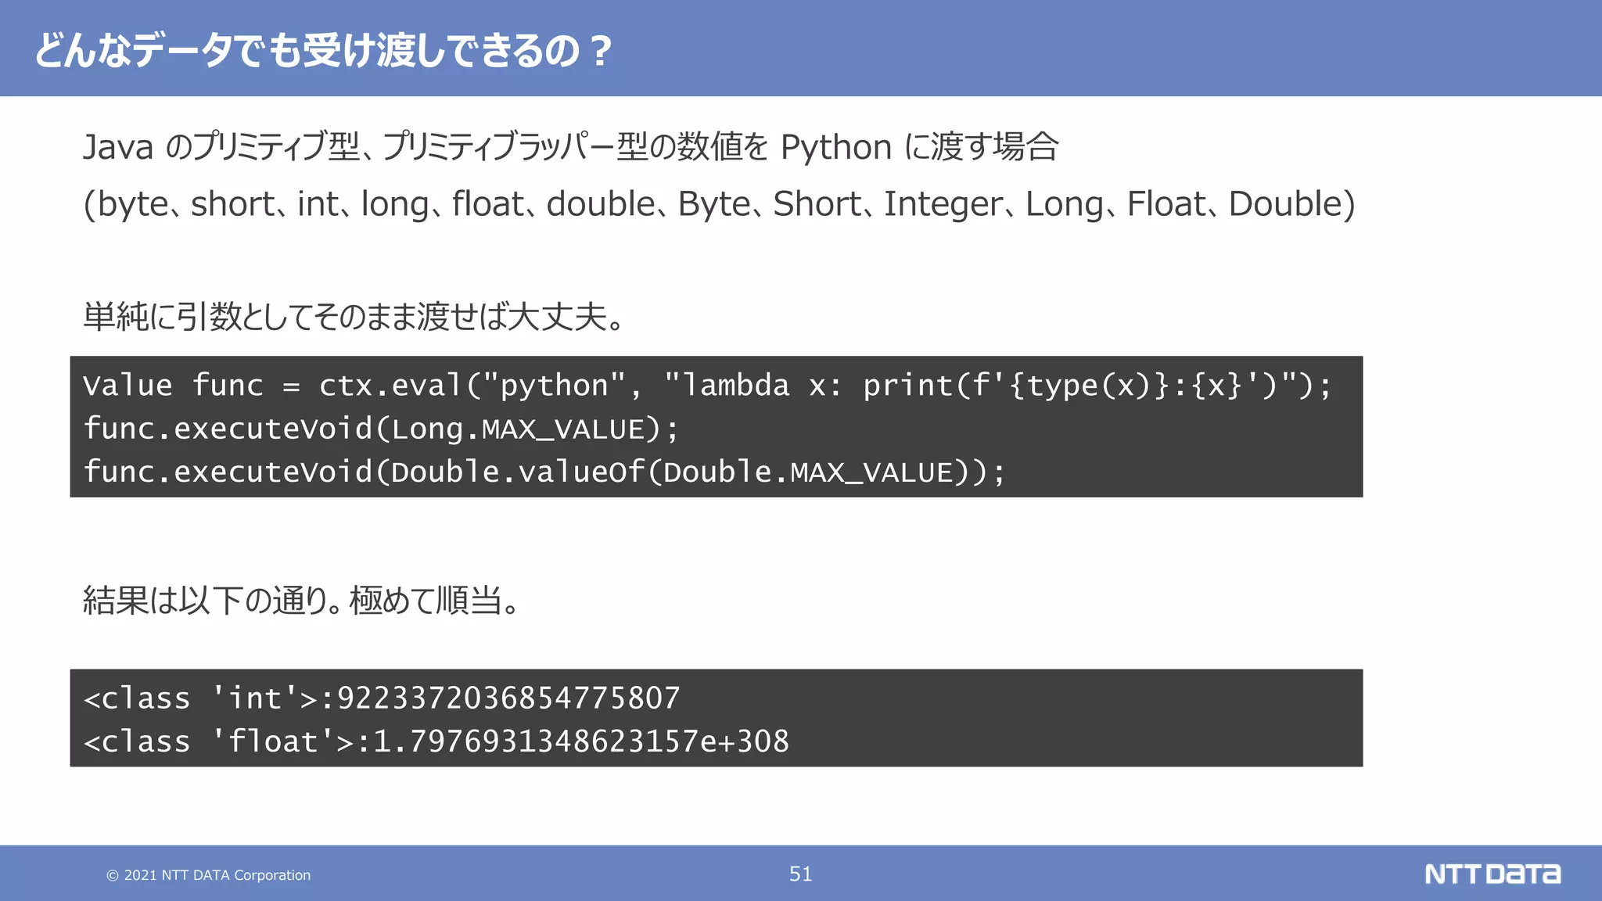Click the line starting with Java のプリミティブ型
The image size is (1602, 901).
pos(571,147)
